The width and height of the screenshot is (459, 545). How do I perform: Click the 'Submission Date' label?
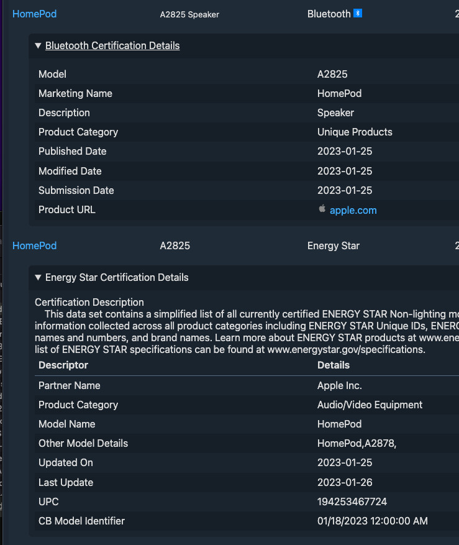76,191
